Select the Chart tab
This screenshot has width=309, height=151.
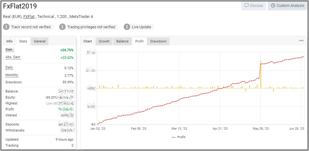pos(88,41)
